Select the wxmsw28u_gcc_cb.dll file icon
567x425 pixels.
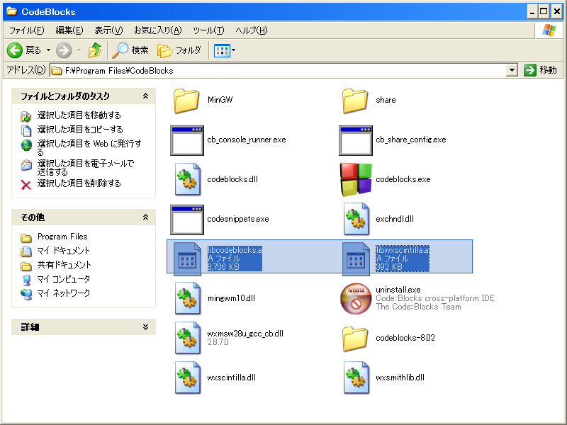[x=187, y=338]
